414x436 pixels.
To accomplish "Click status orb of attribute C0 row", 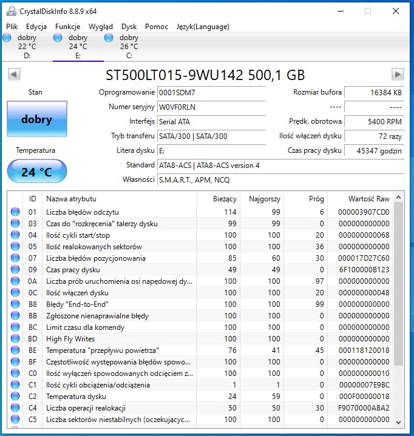I will pos(15,373).
